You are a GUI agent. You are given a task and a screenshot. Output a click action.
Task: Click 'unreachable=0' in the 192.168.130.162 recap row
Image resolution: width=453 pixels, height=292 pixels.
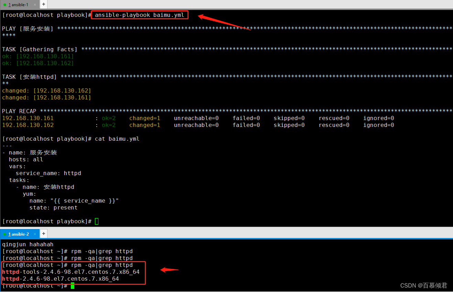[x=196, y=125]
